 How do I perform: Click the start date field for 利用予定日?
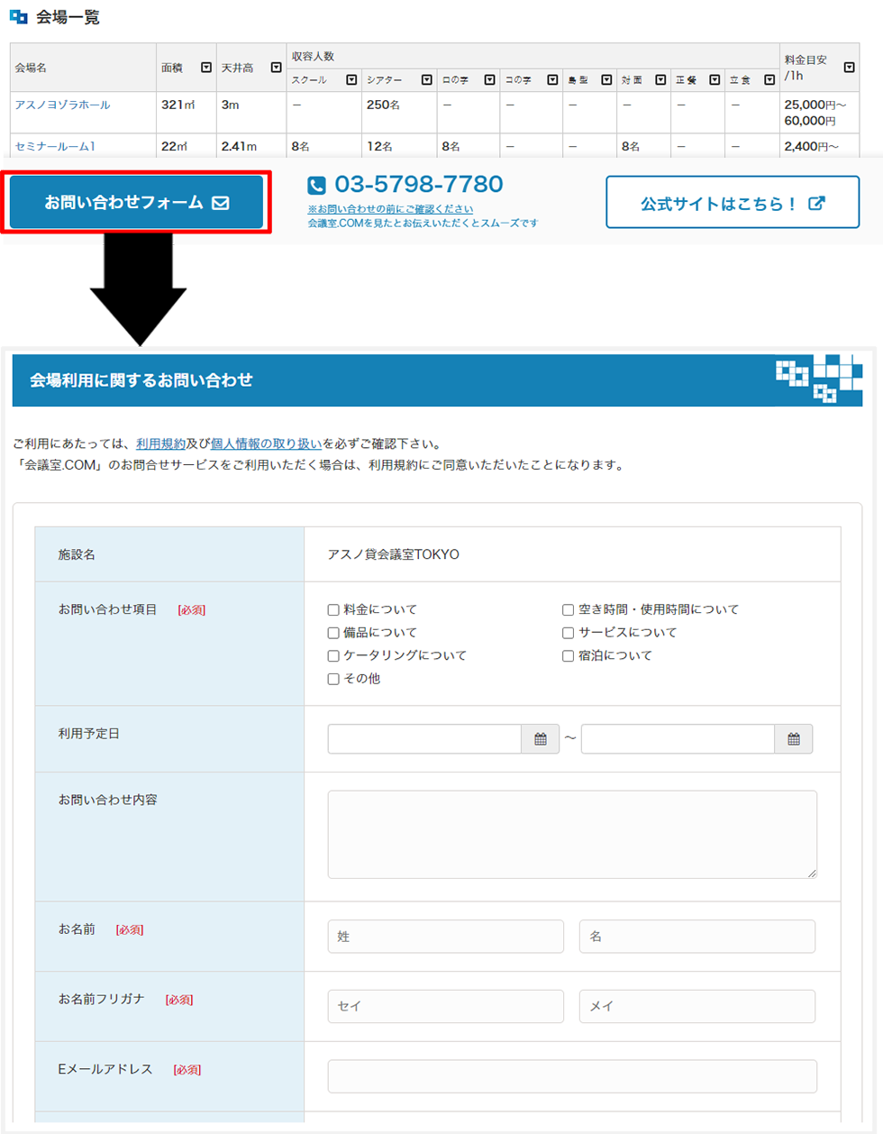pos(424,739)
